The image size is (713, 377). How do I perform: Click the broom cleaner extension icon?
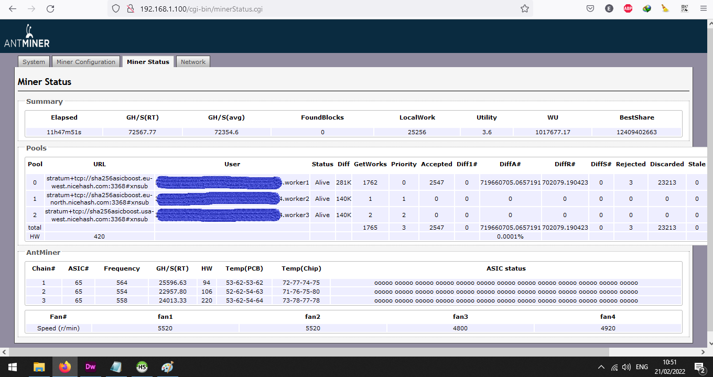point(665,9)
